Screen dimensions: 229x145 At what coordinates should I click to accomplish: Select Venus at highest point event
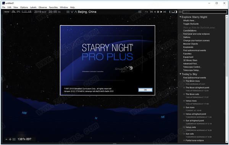196,114
